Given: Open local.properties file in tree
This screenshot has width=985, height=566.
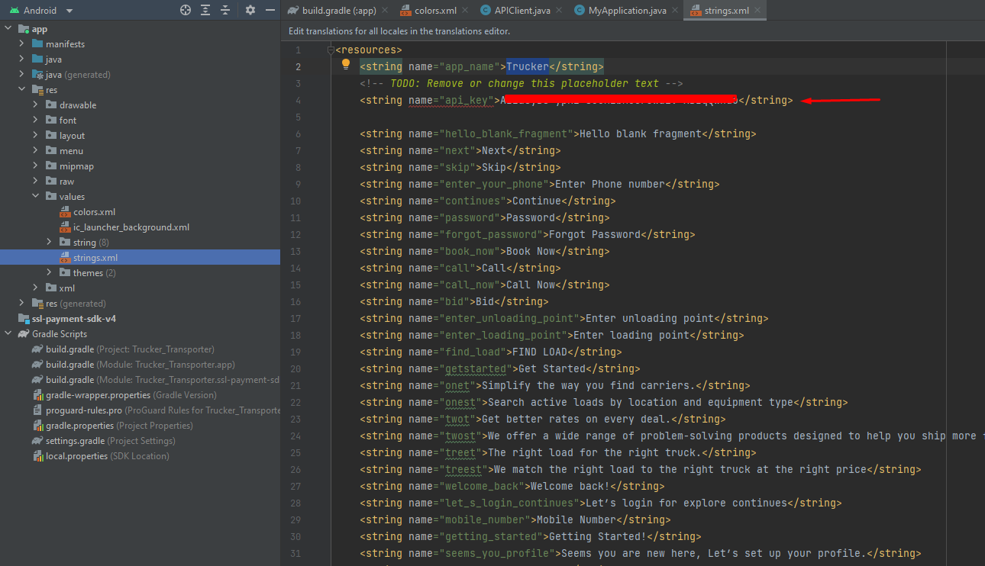Looking at the screenshot, I should tap(76, 456).
